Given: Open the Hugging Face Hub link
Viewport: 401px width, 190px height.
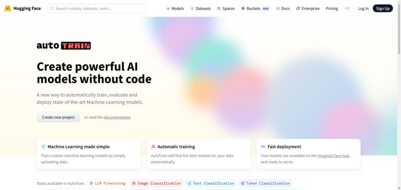Looking at the screenshot, I should click(x=334, y=156).
